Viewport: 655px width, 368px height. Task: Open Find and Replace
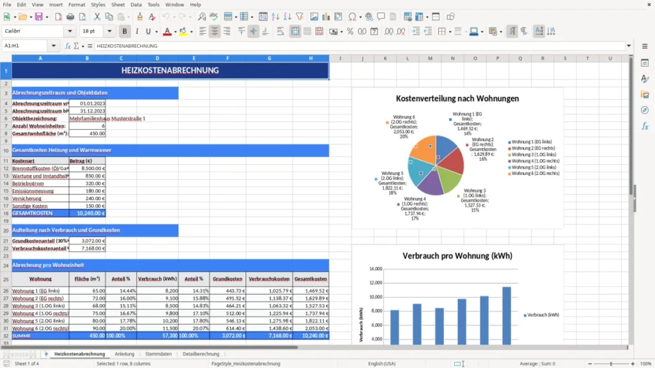click(x=201, y=17)
